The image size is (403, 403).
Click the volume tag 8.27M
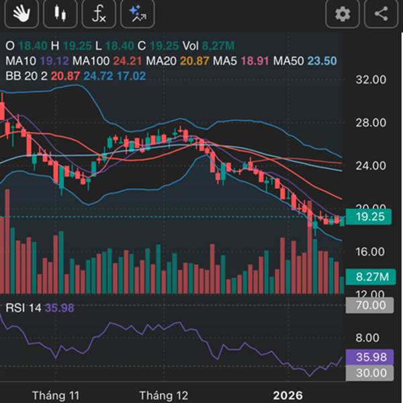pyautogui.click(x=371, y=277)
